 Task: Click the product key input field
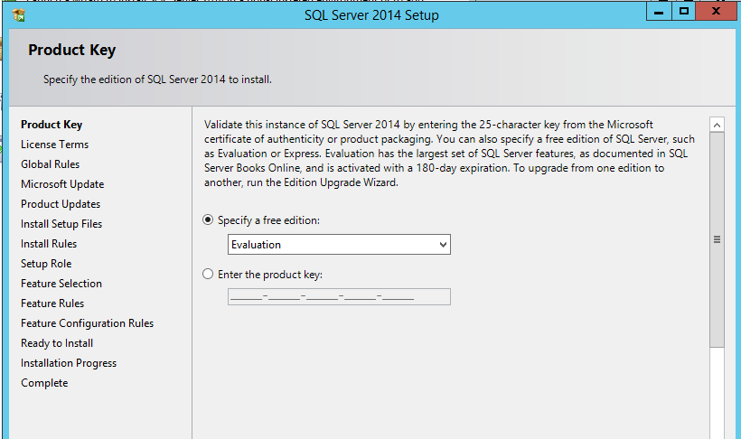pyautogui.click(x=339, y=297)
